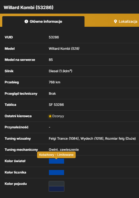This screenshot has width=139, height=198.
Task: Click the Willard Kombi (53286) header title
Action: coord(28,7)
